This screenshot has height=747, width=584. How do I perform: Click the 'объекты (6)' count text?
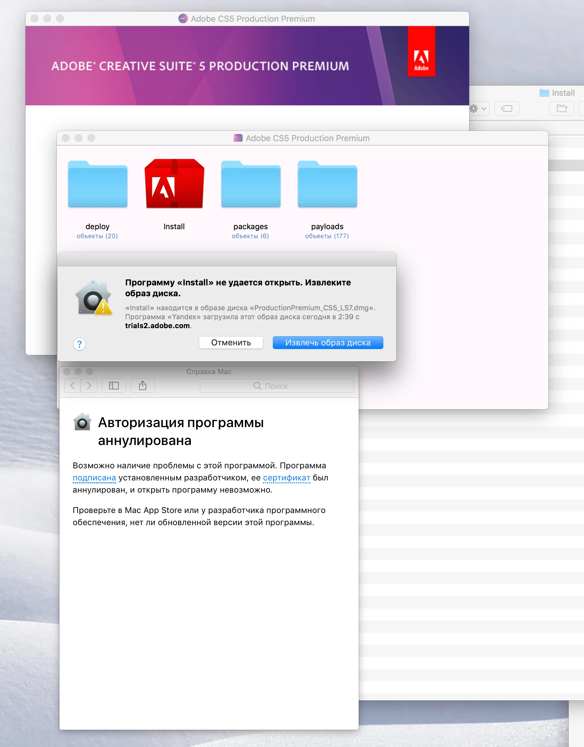250,236
